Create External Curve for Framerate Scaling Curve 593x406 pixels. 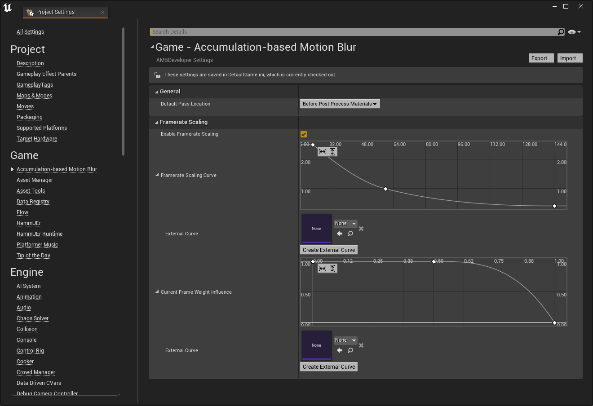pyautogui.click(x=329, y=250)
